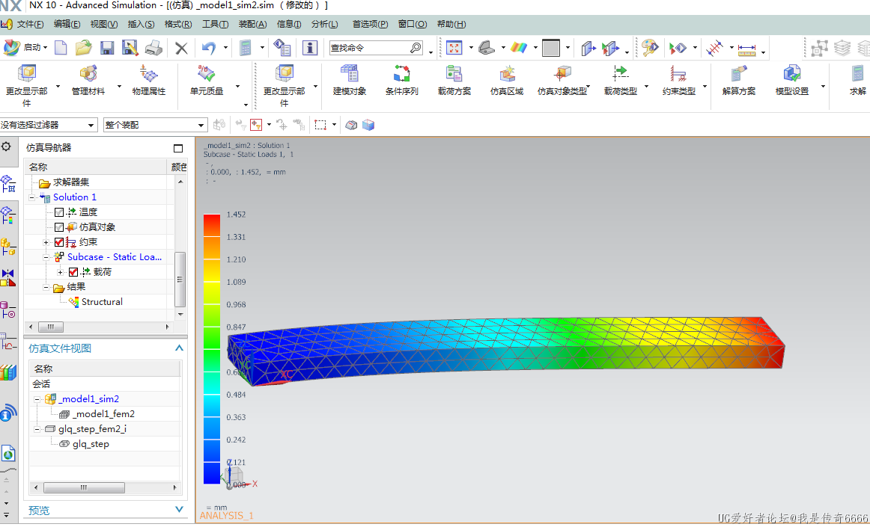This screenshot has width=870, height=527.
Task: Collapse the 结果 folder node
Action: point(46,287)
